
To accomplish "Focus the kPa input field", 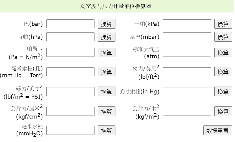I will (187, 24).
